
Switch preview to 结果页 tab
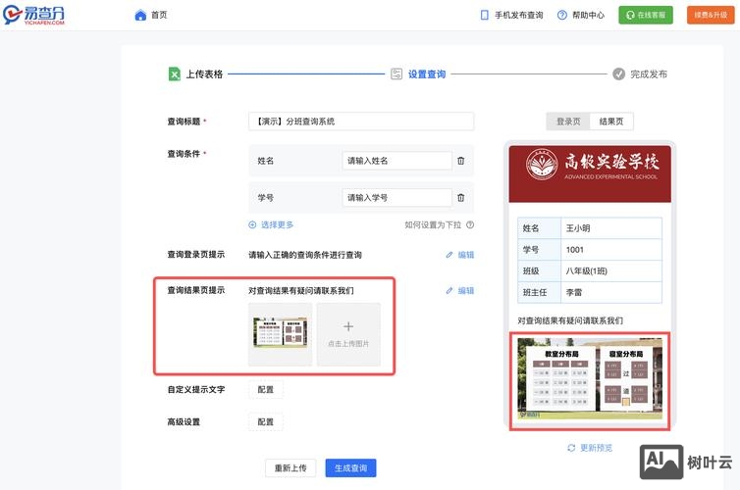click(x=611, y=122)
